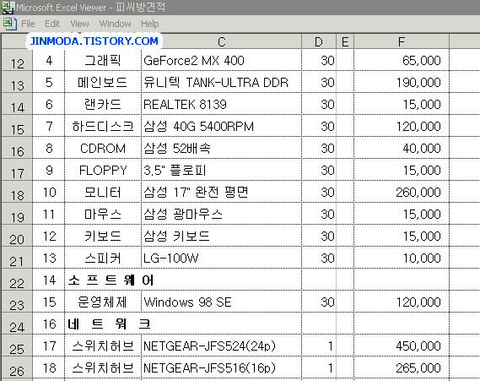This screenshot has height=381, width=480.
Task: Select row header 16
Action: [17, 148]
